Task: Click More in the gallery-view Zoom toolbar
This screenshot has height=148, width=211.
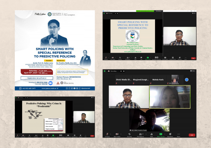Action: tap(178, 135)
